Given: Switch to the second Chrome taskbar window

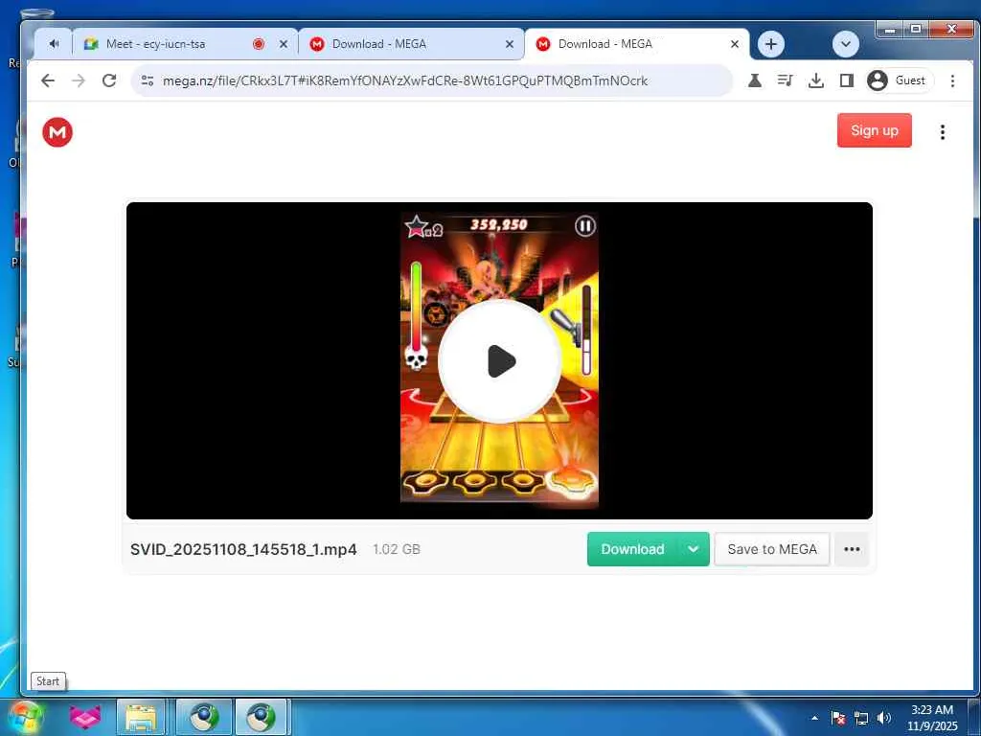Looking at the screenshot, I should click(x=261, y=717).
